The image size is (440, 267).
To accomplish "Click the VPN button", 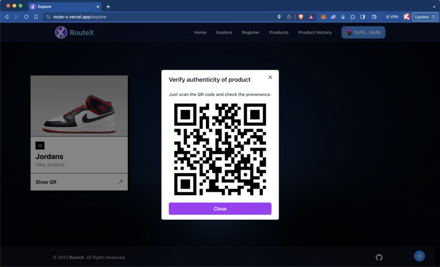I will [392, 17].
